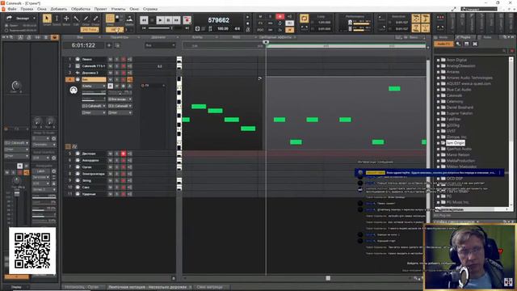Pick the Edit tool
Image resolution: width=517 pixels, height=291 pixels.
76,19
